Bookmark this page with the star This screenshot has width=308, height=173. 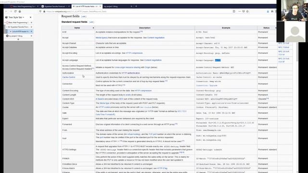(247, 12)
